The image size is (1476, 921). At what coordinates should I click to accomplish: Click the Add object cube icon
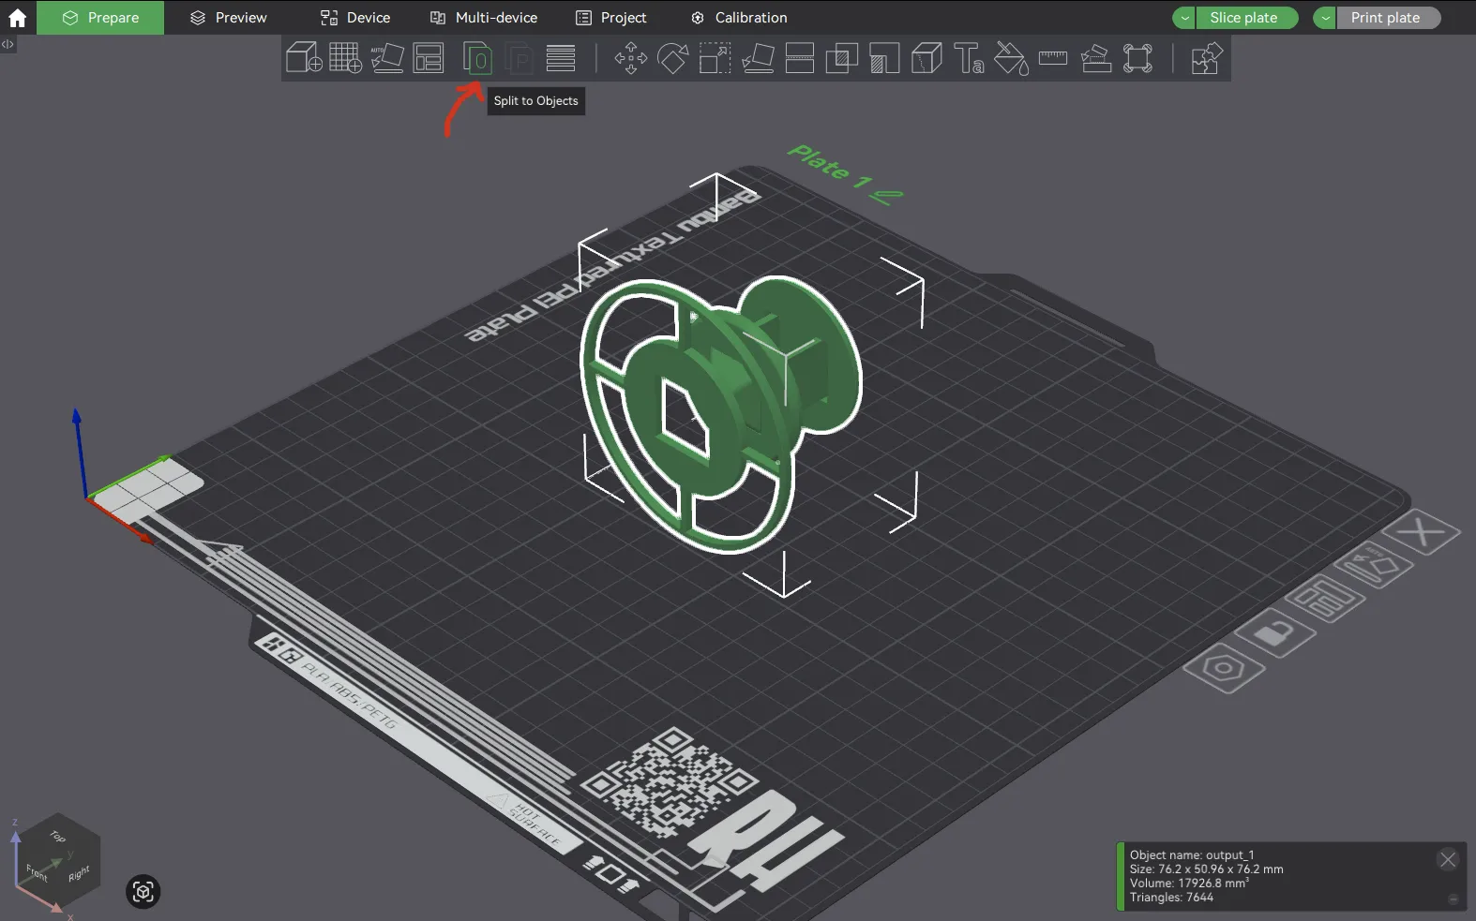[x=304, y=58]
